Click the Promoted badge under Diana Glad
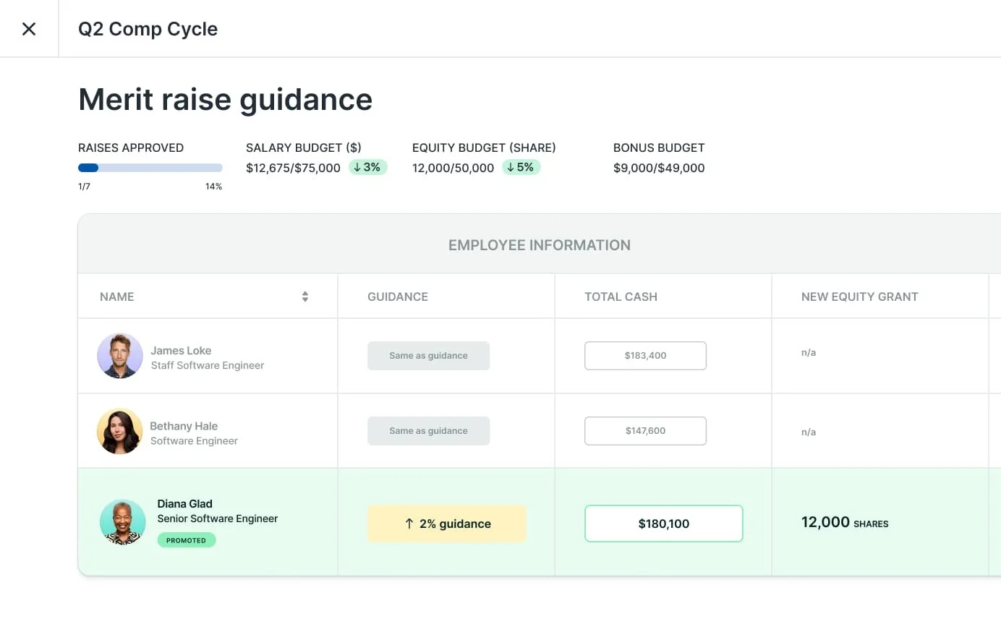Screen dimensions: 1001x619 tap(187, 540)
